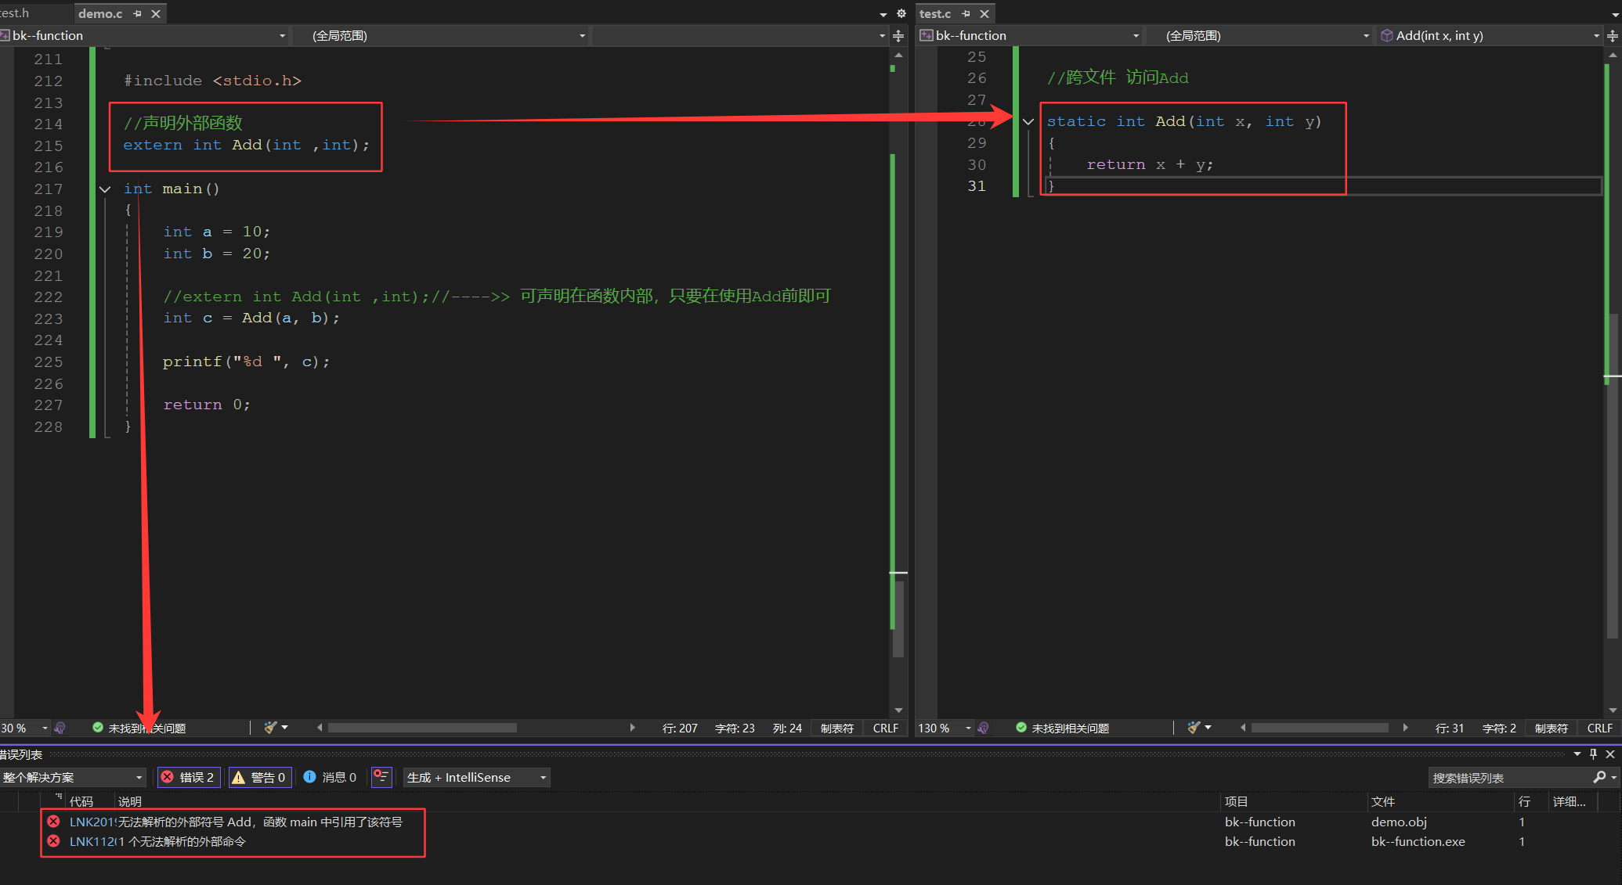Pin the error list panel
Viewport: 1622px width, 885px height.
(x=1593, y=754)
